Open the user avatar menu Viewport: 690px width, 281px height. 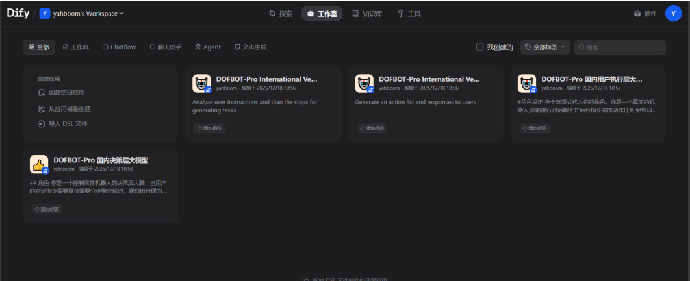coord(673,13)
